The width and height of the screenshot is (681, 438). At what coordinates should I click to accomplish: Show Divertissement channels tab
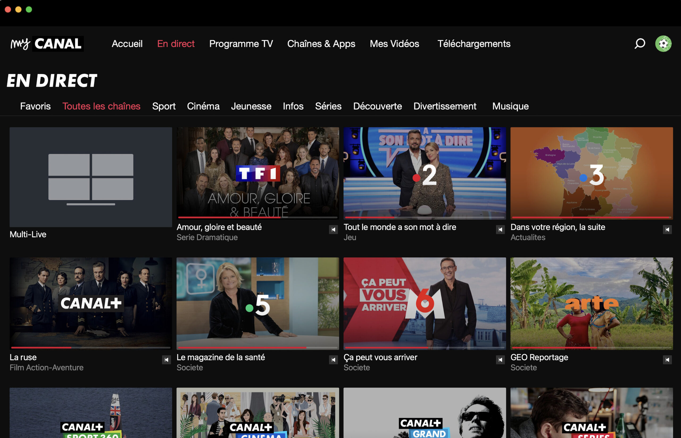445,106
